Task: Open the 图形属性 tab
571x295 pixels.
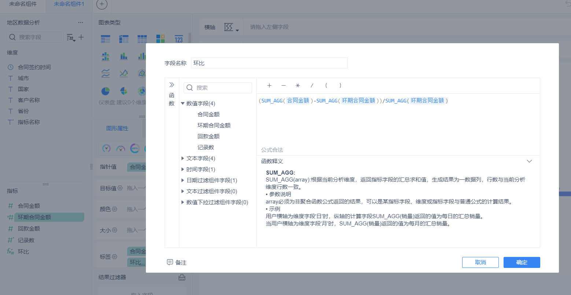Action: click(117, 128)
